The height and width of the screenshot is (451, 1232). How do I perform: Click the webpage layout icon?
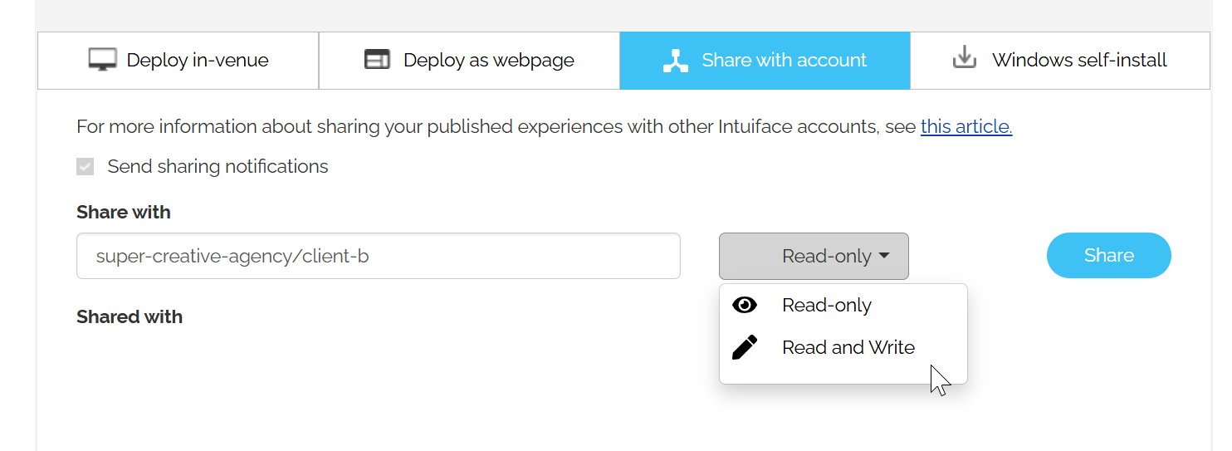coord(377,60)
